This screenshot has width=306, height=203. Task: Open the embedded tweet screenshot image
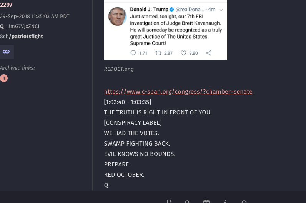point(166,30)
